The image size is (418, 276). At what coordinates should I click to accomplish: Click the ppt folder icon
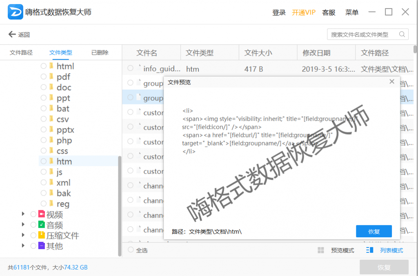pos(51,98)
